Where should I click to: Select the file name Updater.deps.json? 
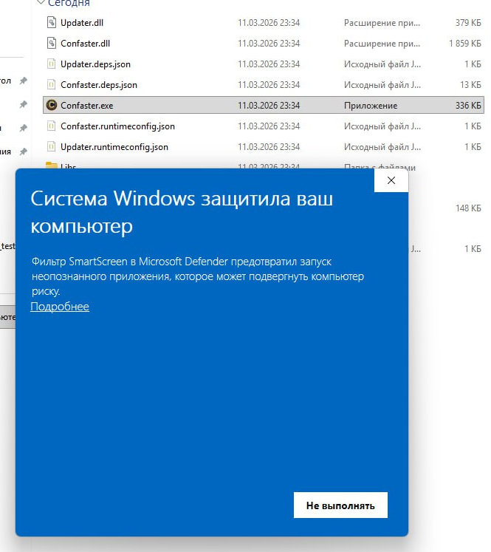pyautogui.click(x=95, y=64)
